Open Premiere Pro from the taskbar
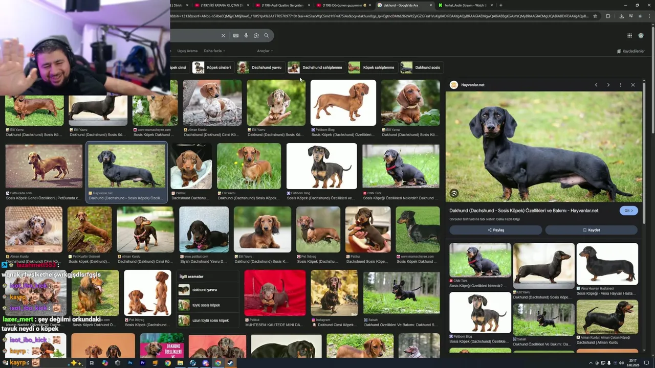 (142, 363)
